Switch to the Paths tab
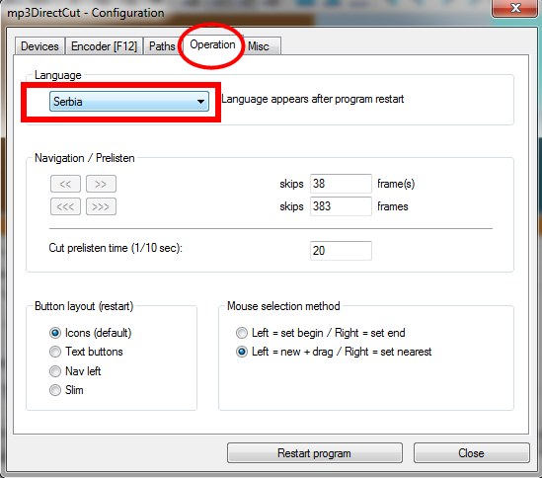The height and width of the screenshot is (478, 542). 162,46
